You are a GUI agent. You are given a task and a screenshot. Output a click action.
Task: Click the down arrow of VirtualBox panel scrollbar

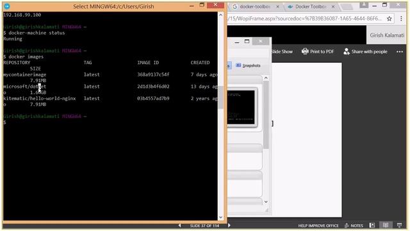266,201
